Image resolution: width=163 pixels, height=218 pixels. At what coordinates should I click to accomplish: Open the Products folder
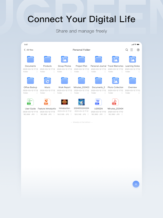click(48, 59)
